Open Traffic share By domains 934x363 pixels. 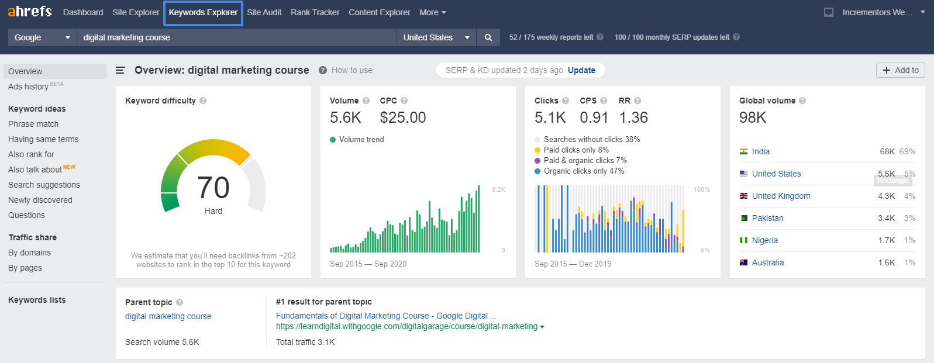[29, 253]
